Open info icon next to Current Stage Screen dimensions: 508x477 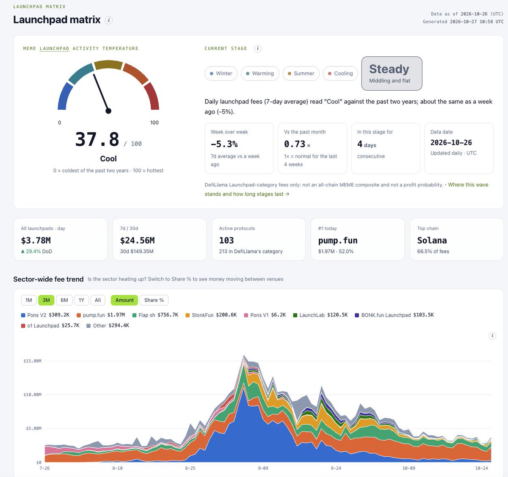tap(258, 49)
